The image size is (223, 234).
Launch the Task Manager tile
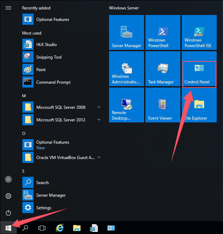(x=163, y=69)
